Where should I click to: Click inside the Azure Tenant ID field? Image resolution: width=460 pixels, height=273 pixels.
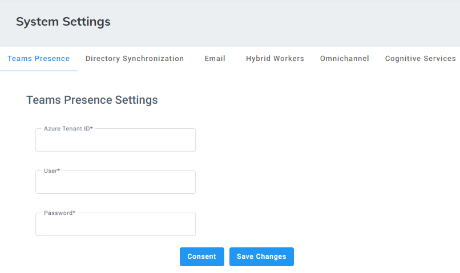pyautogui.click(x=115, y=141)
